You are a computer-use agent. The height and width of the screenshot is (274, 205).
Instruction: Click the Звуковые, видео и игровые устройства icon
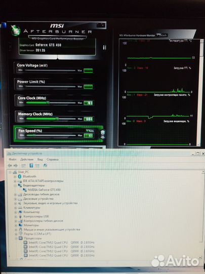(x=20, y=203)
